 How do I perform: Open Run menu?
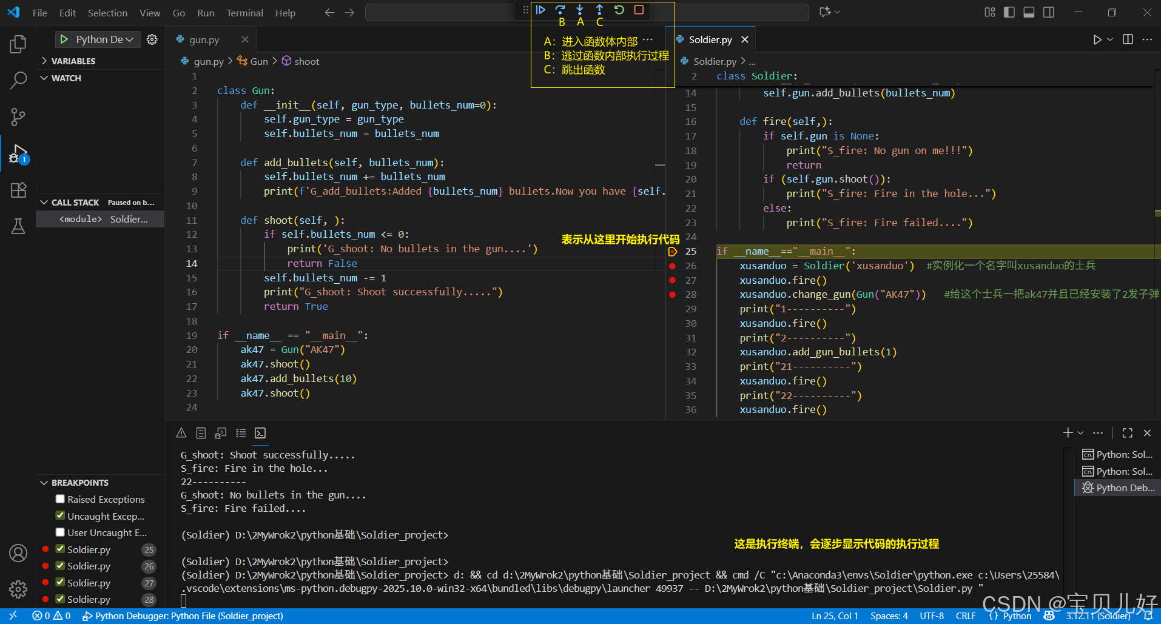pos(206,13)
